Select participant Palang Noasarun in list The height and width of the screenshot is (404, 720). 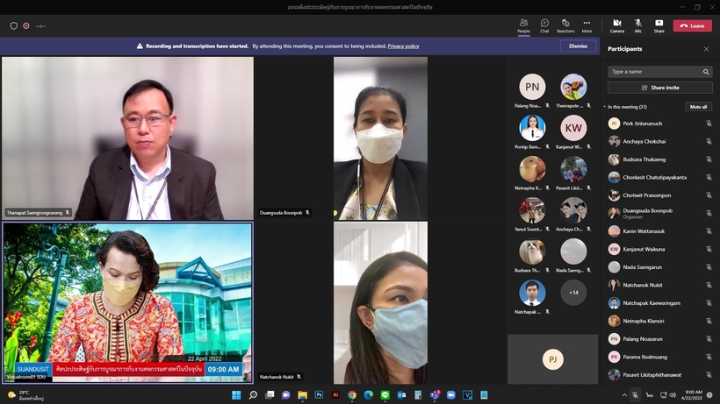659,339
